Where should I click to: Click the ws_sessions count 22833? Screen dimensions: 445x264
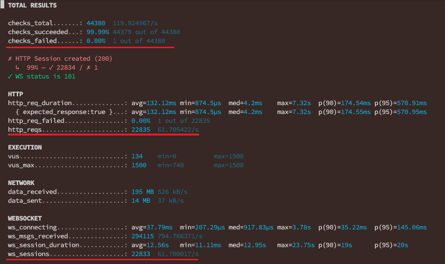[x=141, y=254]
